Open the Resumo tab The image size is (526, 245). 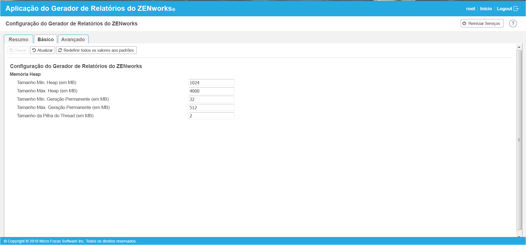pos(19,39)
